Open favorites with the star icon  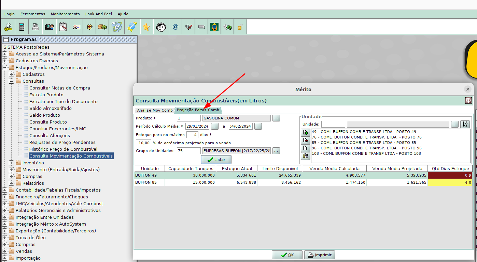(x=146, y=27)
